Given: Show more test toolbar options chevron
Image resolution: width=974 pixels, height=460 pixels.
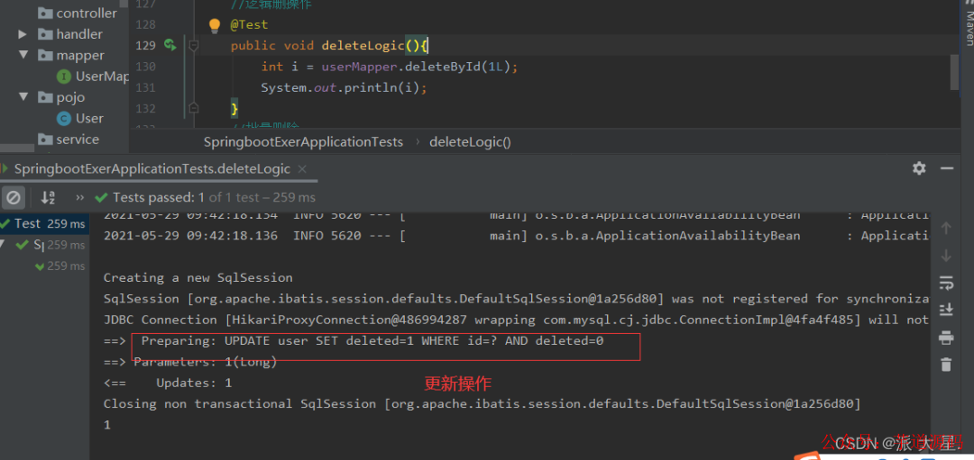Looking at the screenshot, I should pos(79,198).
